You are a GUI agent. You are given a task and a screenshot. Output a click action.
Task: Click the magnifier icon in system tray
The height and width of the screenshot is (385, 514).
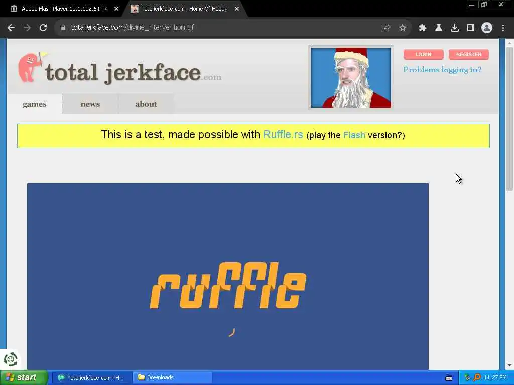pos(477,378)
